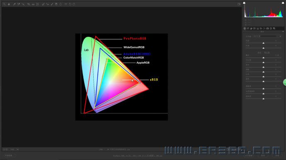286x160 pixels.
Task: Select the Targeted Adjustment tool
Action: (x=23, y=4)
